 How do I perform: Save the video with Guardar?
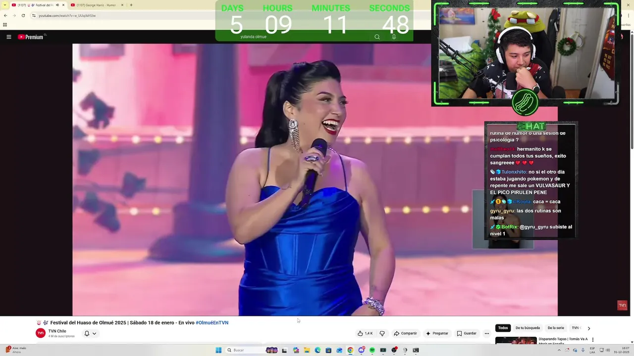tap(467, 333)
